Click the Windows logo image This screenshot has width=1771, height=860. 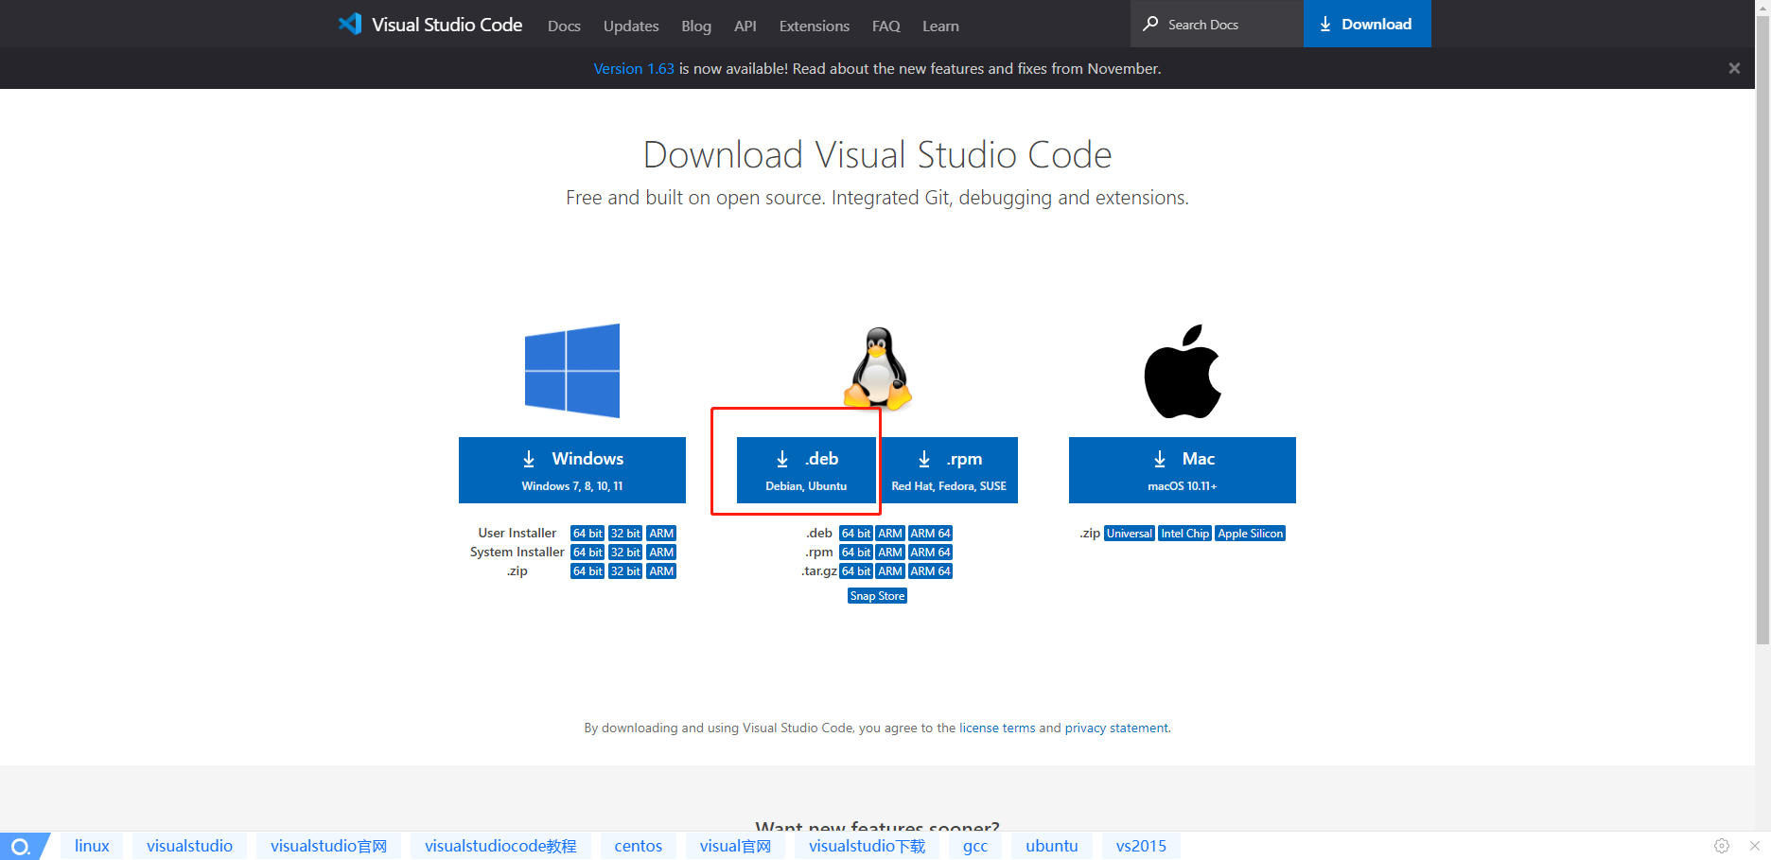(572, 371)
